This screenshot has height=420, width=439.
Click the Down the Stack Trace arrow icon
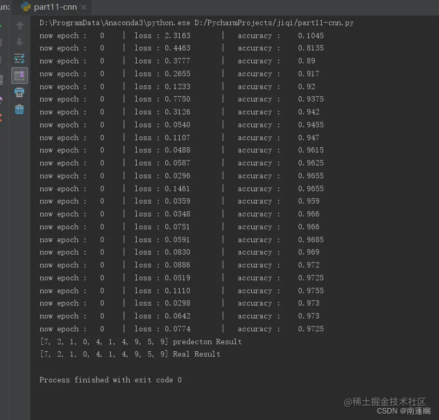click(19, 42)
